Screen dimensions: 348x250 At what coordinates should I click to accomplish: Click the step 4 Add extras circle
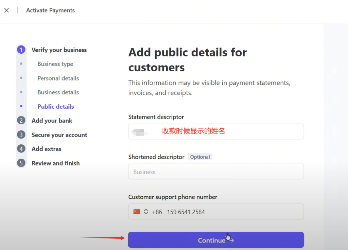click(21, 149)
